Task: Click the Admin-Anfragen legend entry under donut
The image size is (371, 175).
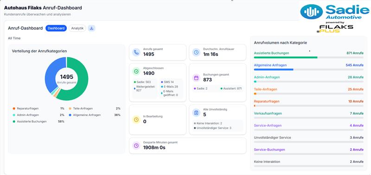Action: (x=38, y=115)
